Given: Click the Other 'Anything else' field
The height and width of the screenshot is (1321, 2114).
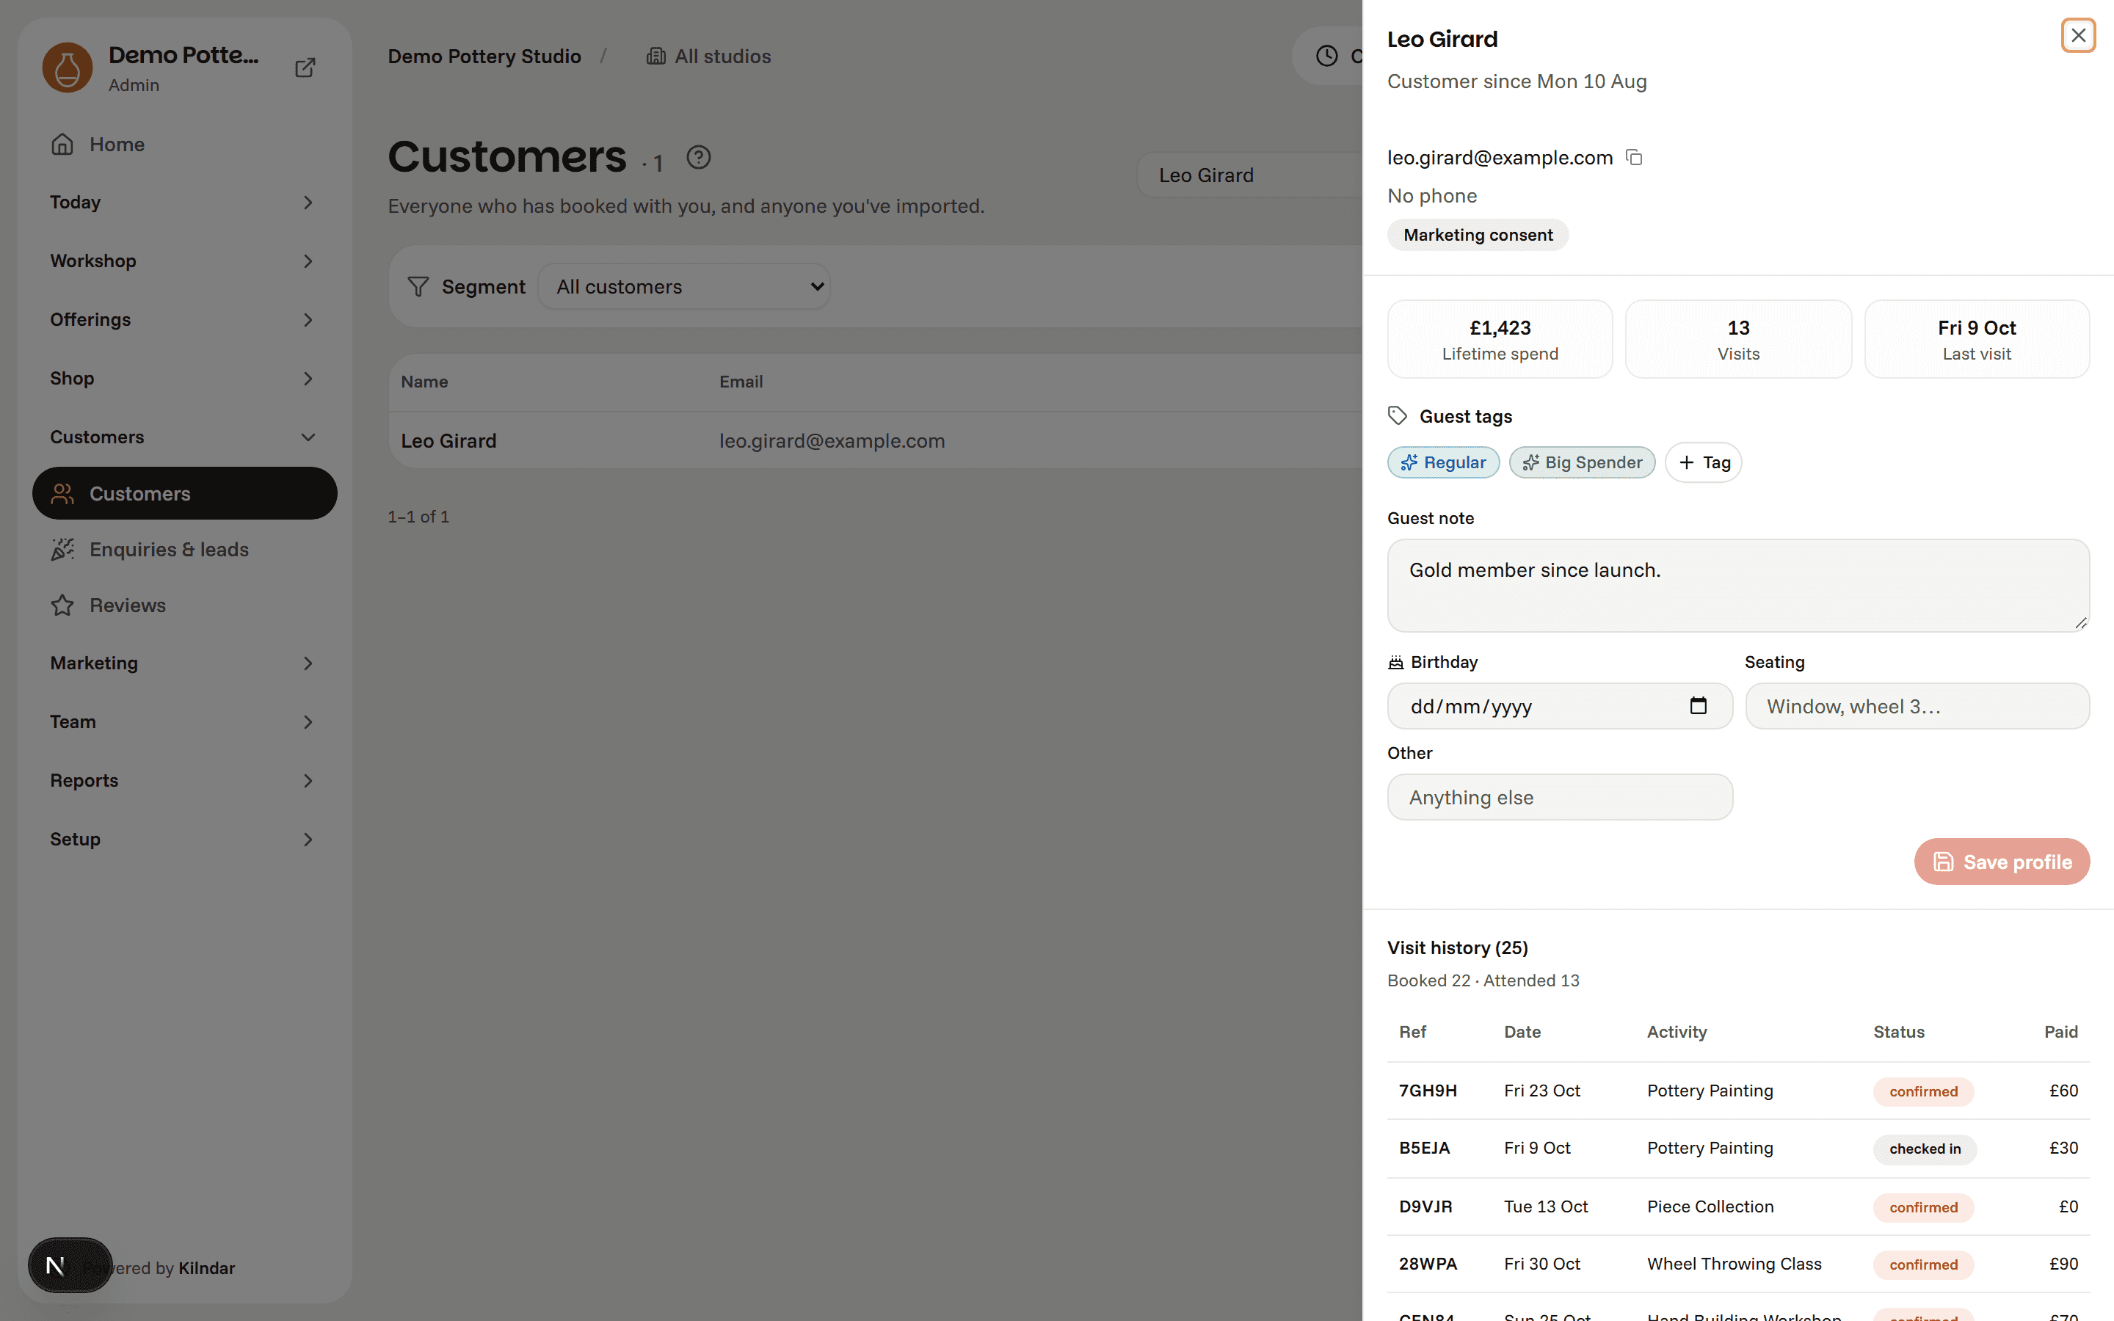Looking at the screenshot, I should [x=1559, y=797].
